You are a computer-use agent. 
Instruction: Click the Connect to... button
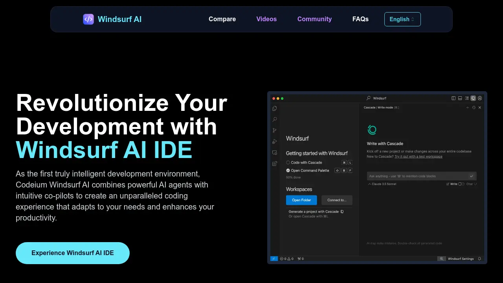click(337, 200)
